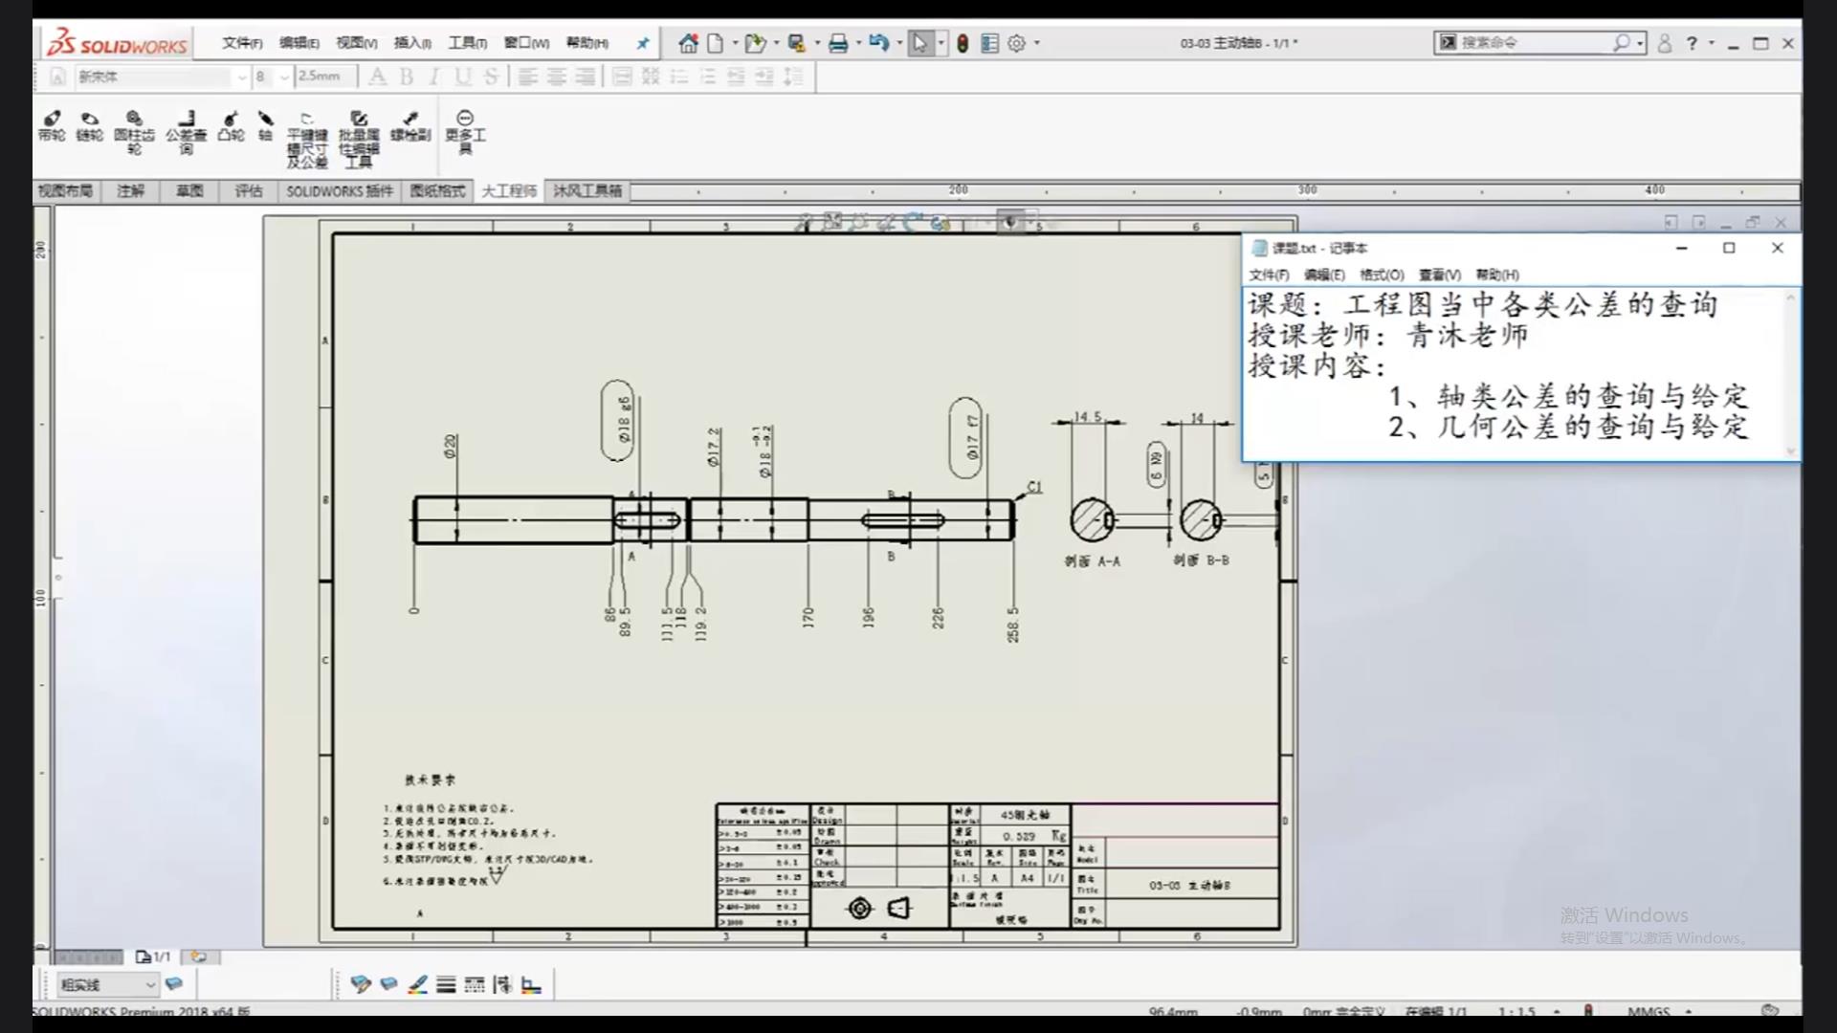Click the Line Thickness icon

point(446,984)
